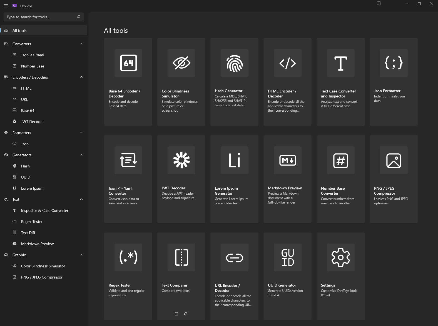The width and height of the screenshot is (438, 326).
Task: Open Lorem Ipsum sidebar entry
Action: click(x=44, y=188)
